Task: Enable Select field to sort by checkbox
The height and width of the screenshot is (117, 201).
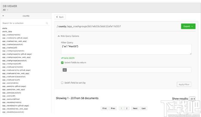Action: pos(62,83)
